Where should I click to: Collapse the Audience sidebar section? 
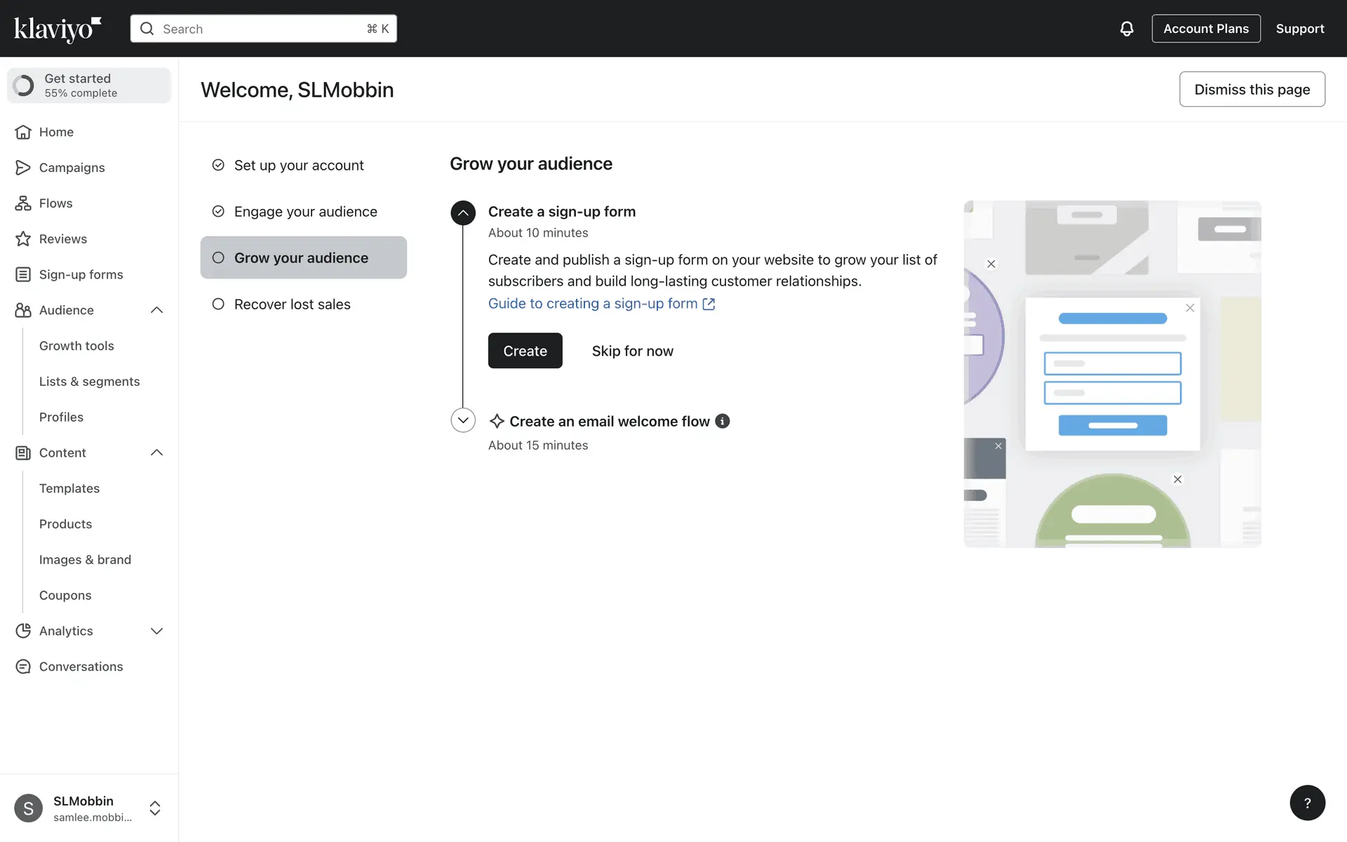tap(156, 310)
